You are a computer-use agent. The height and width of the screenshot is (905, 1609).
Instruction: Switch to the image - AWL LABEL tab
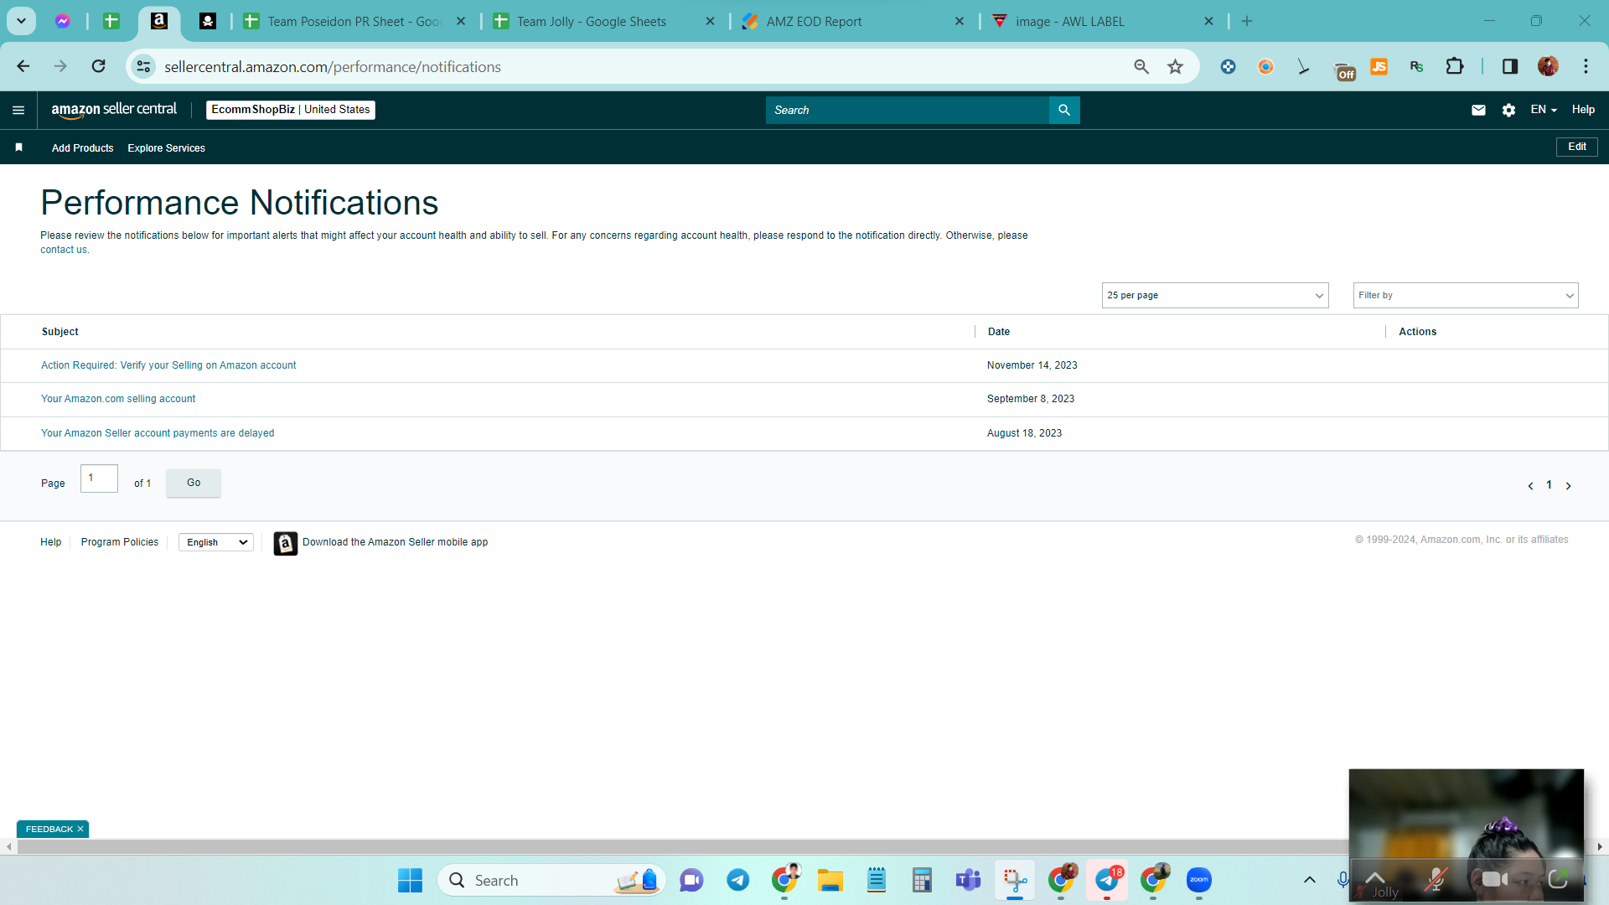click(x=1103, y=22)
